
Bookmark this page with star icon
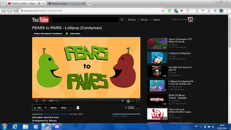(x=163, y=11)
